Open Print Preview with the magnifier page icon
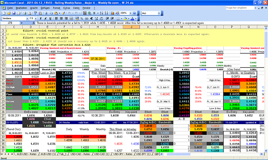Screen dimensions: 268x160 (30, 13)
